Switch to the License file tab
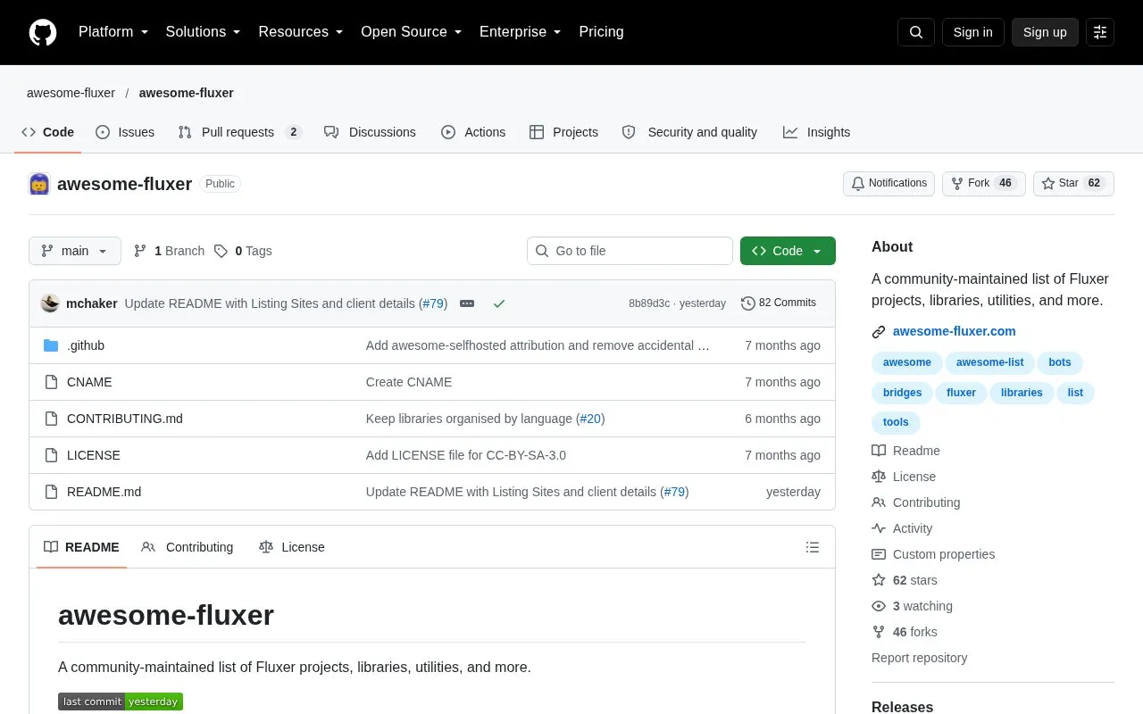This screenshot has width=1143, height=714. click(x=292, y=547)
